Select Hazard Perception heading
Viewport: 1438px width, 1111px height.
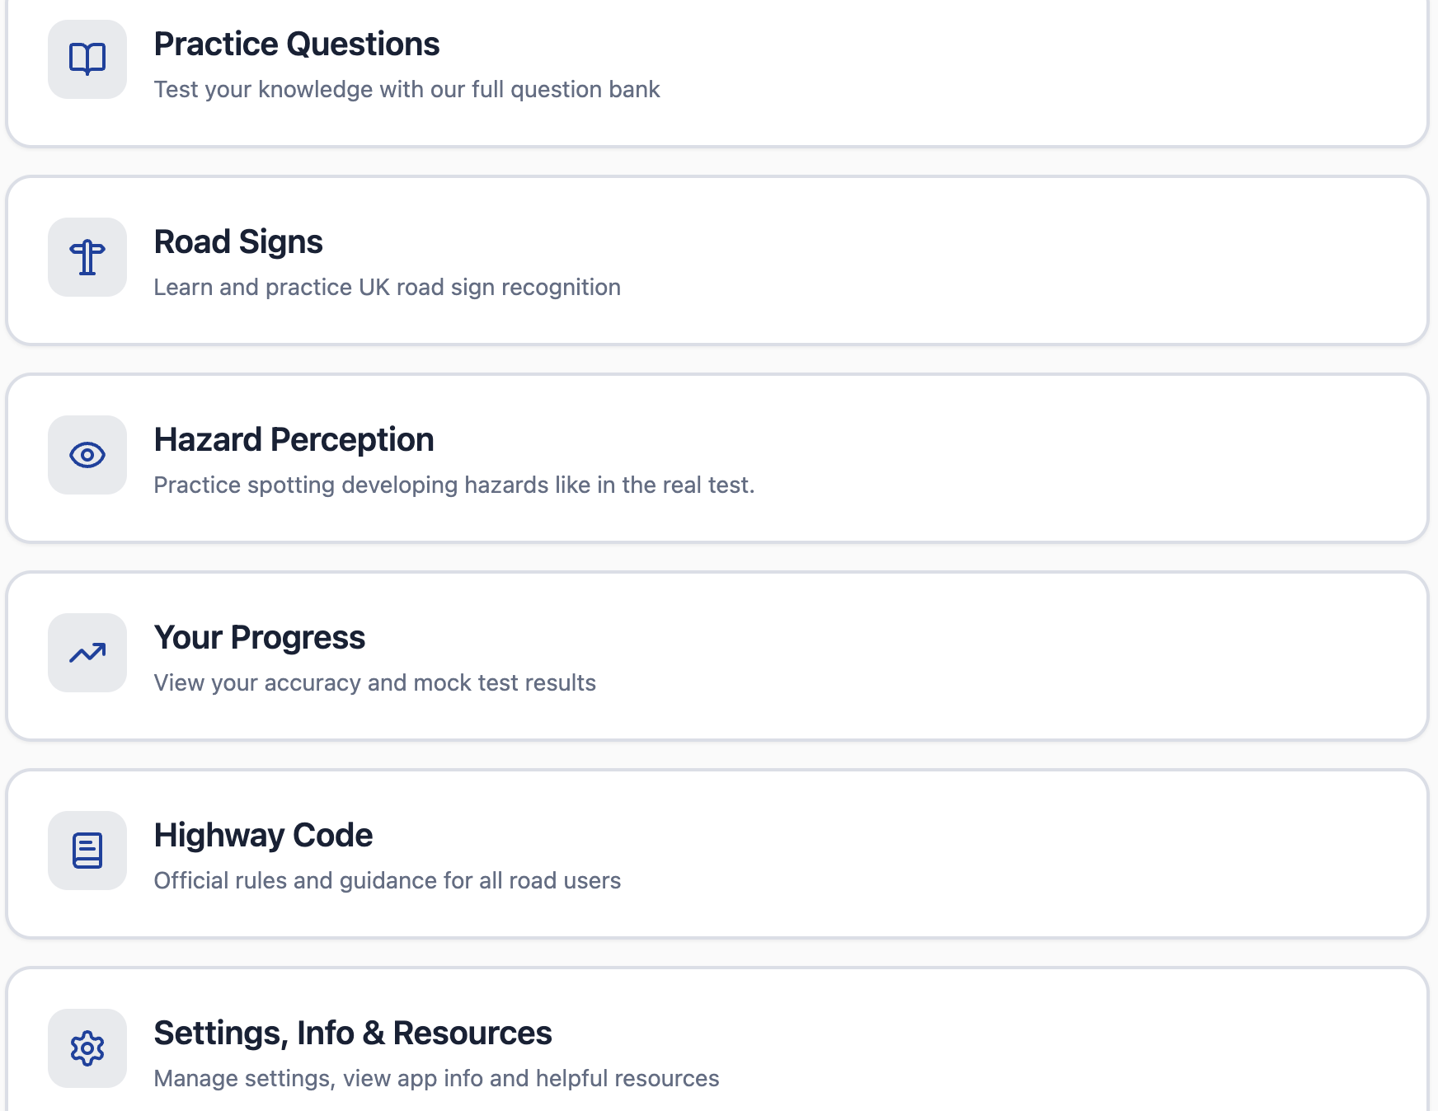tap(294, 439)
